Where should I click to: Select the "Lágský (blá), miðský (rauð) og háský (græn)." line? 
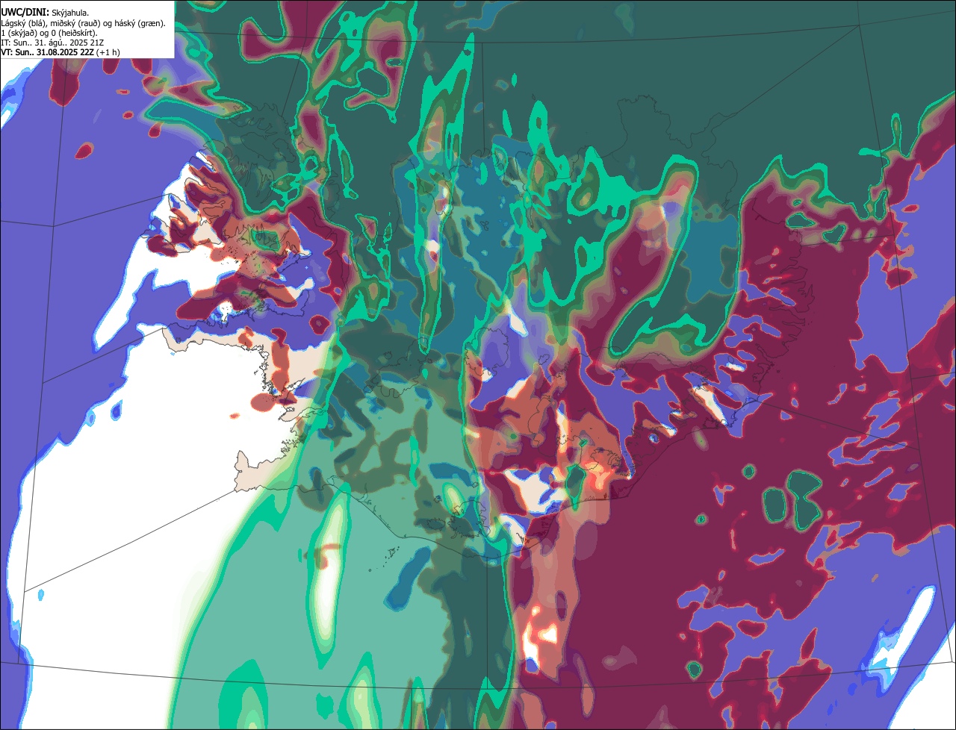[83, 23]
